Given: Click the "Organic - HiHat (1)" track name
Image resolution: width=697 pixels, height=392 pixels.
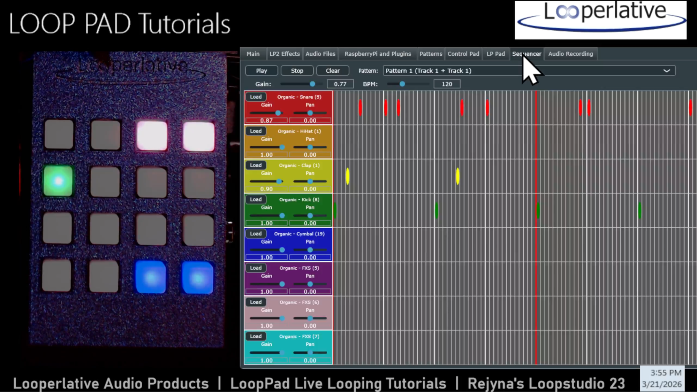Looking at the screenshot, I should click(x=299, y=131).
